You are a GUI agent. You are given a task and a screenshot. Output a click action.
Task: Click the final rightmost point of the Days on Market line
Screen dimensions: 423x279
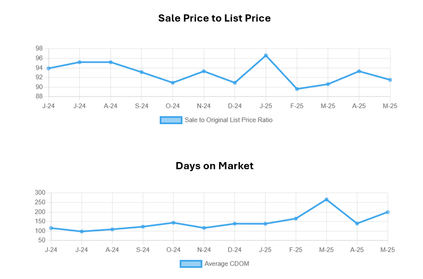tap(387, 212)
